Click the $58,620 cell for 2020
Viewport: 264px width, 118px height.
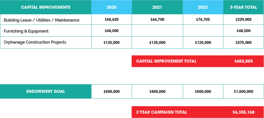point(112,19)
